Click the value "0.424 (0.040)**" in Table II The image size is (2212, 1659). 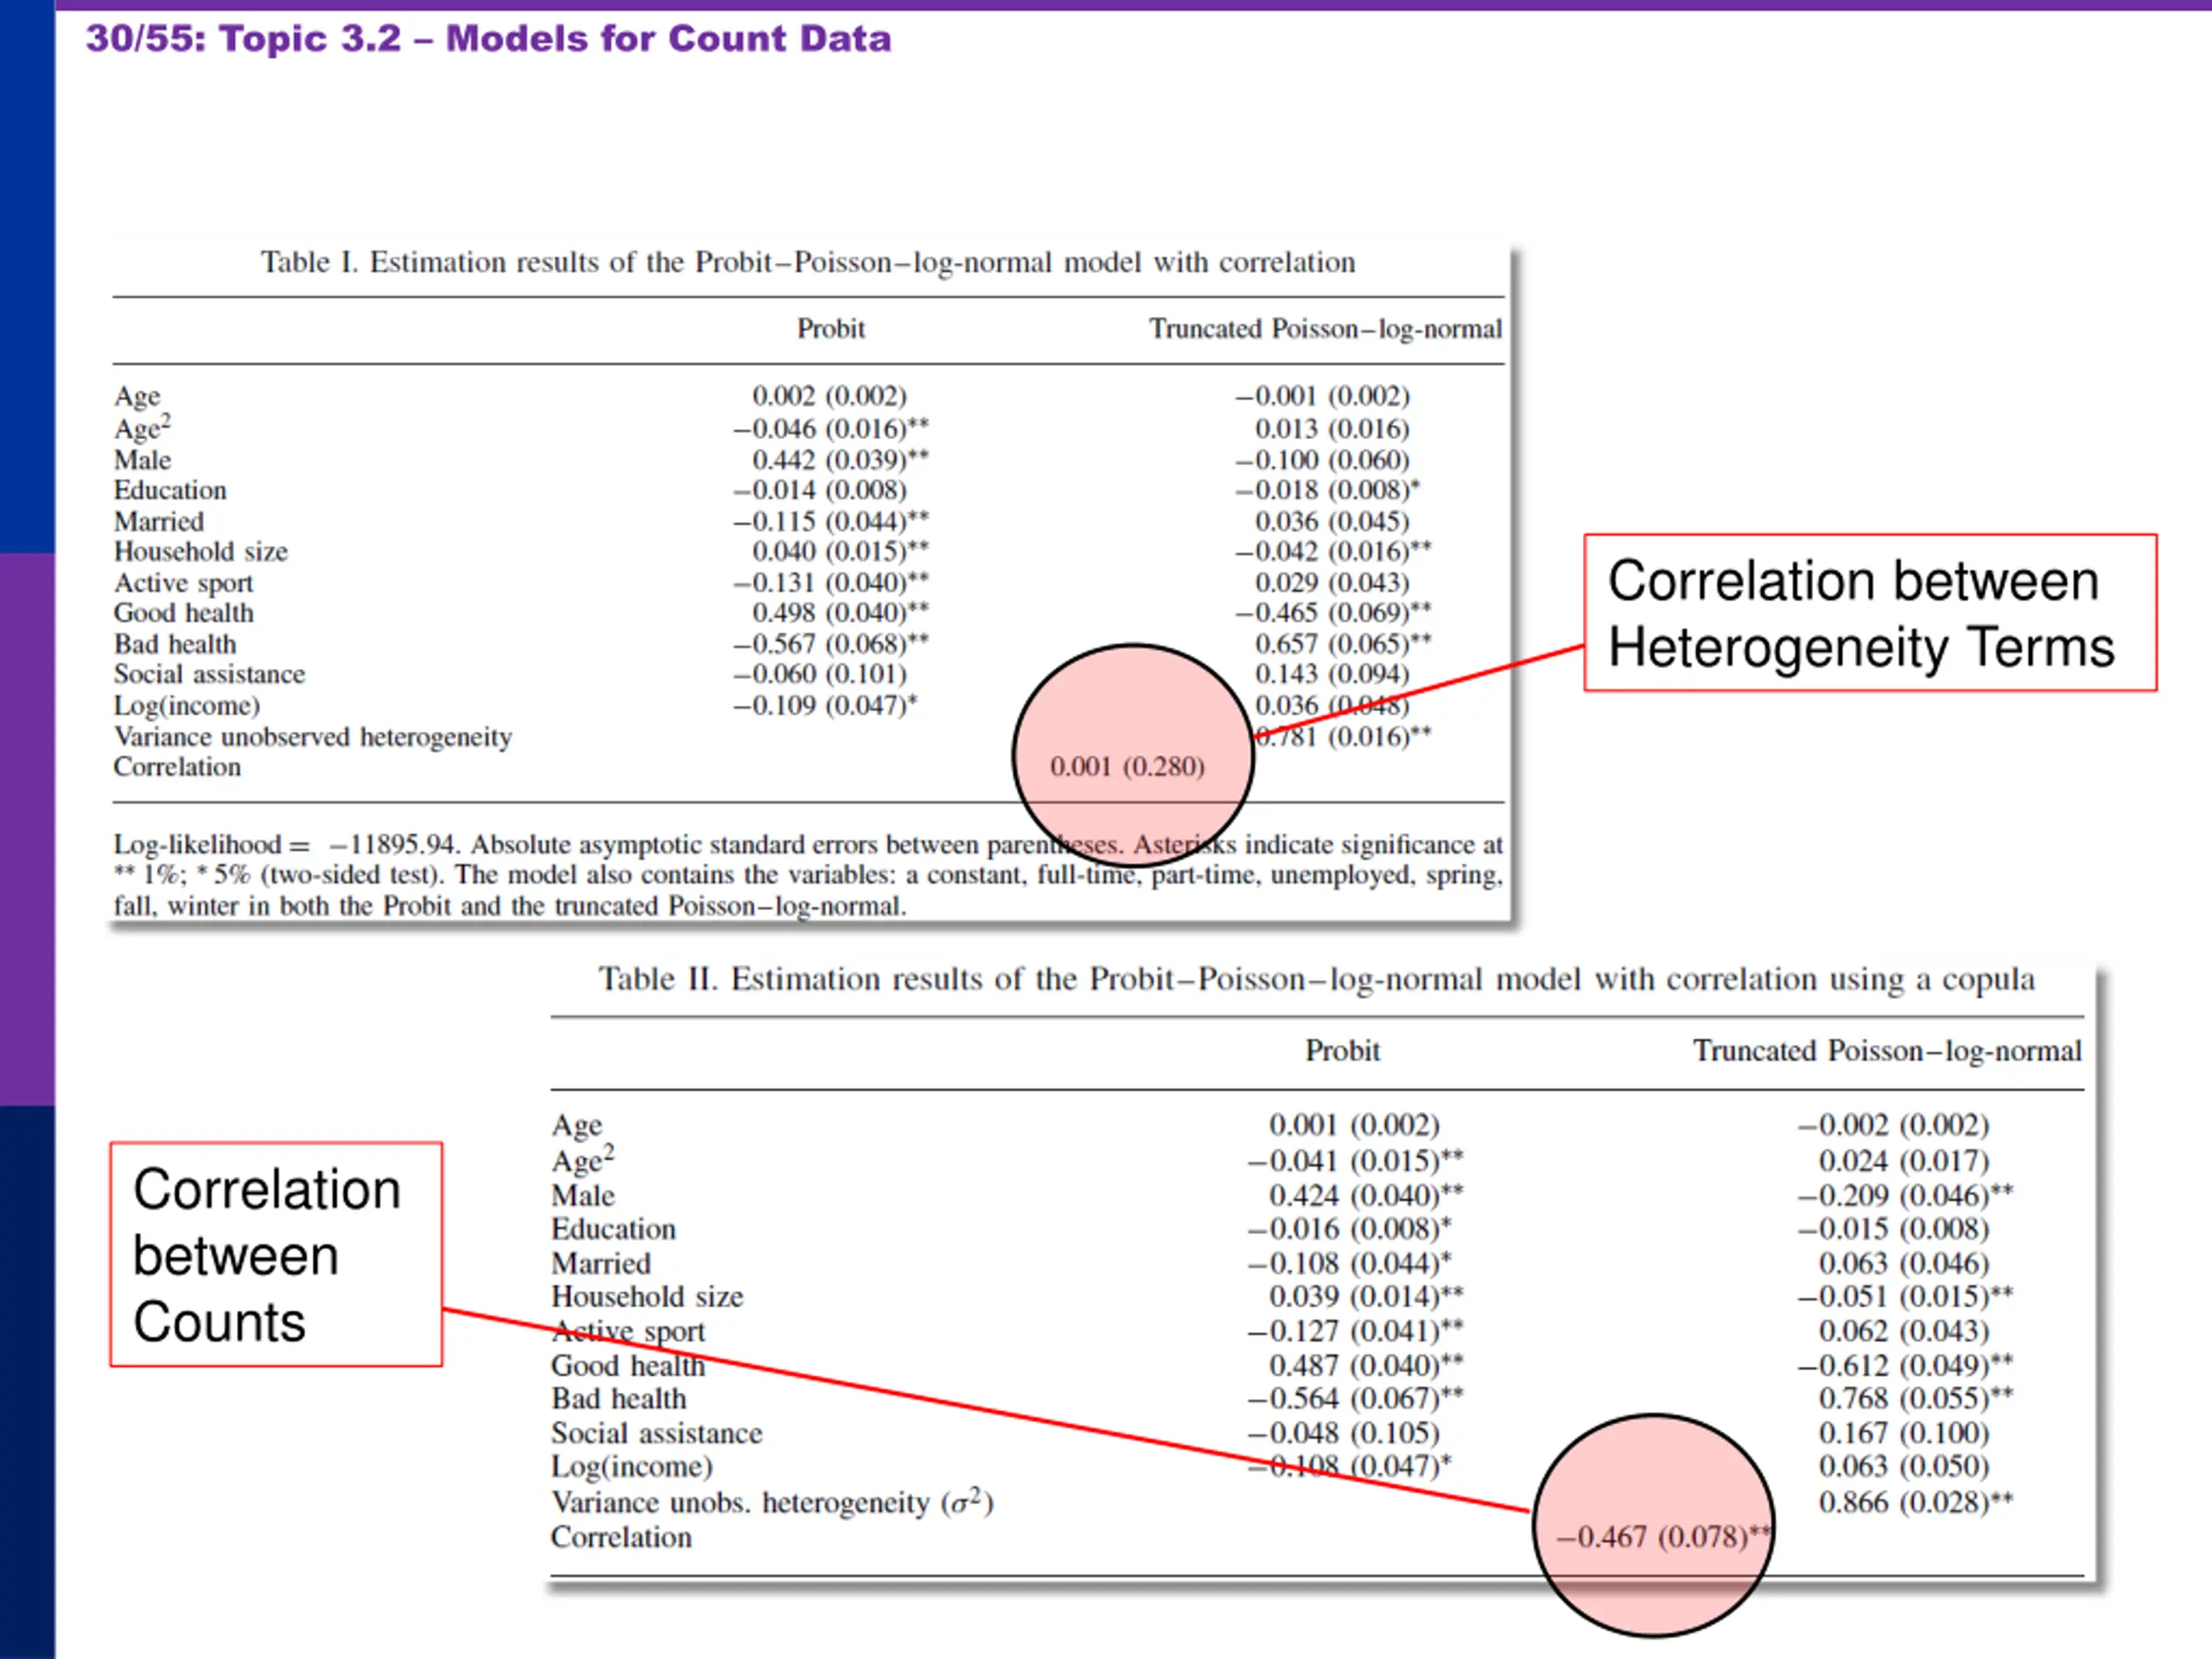coord(1366,1196)
